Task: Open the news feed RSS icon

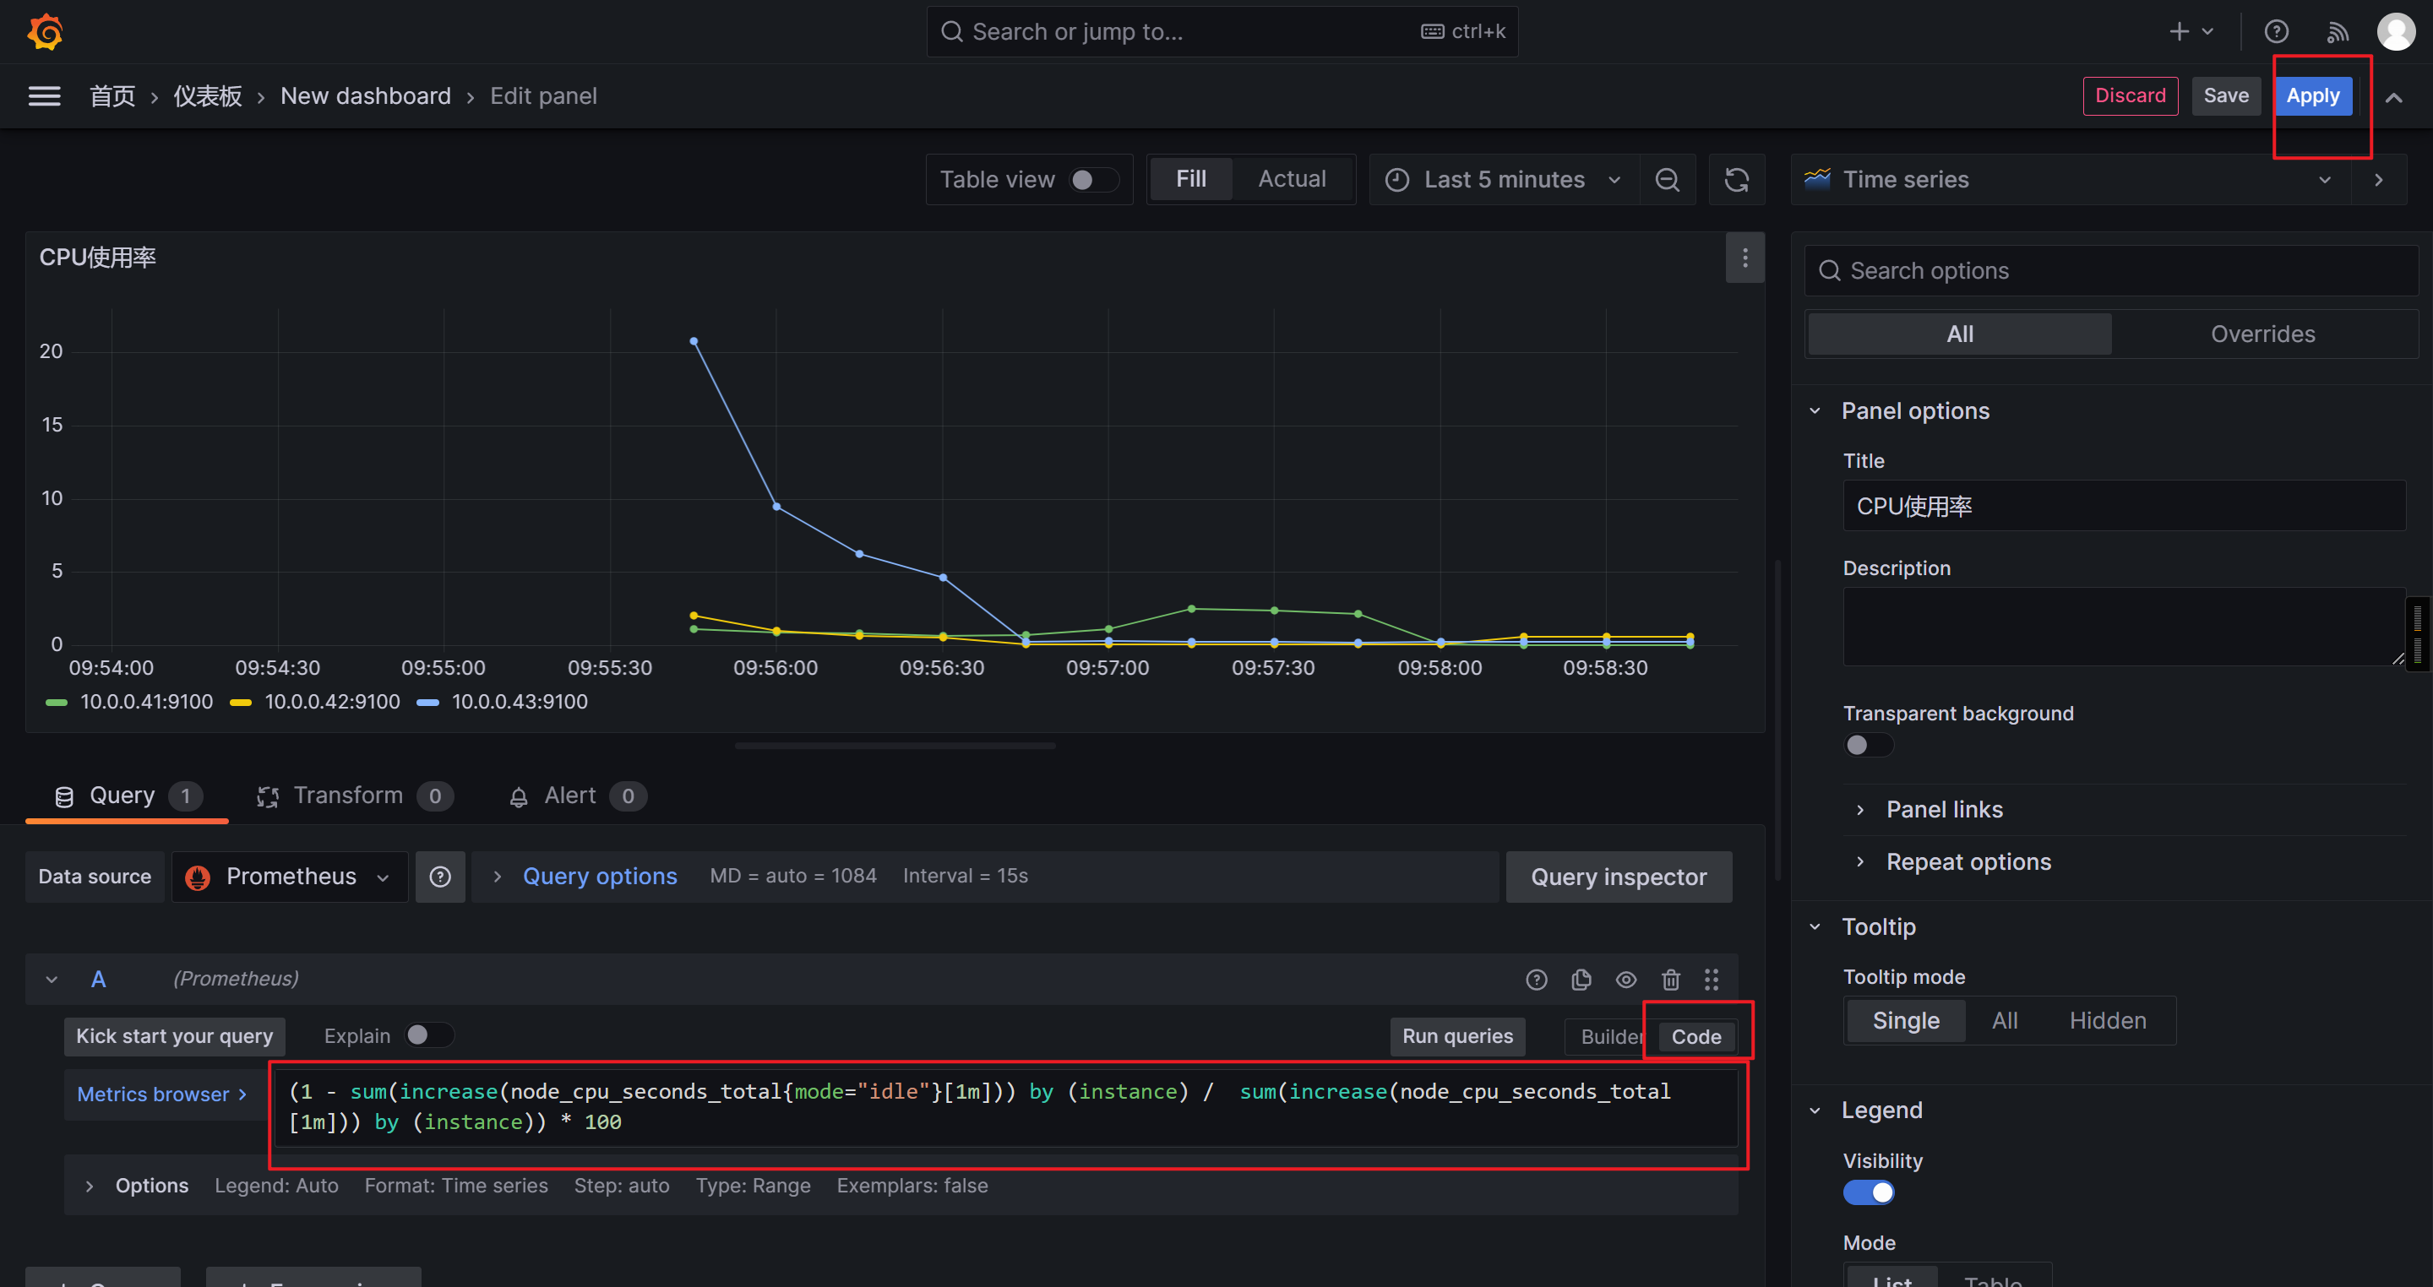Action: [2337, 32]
